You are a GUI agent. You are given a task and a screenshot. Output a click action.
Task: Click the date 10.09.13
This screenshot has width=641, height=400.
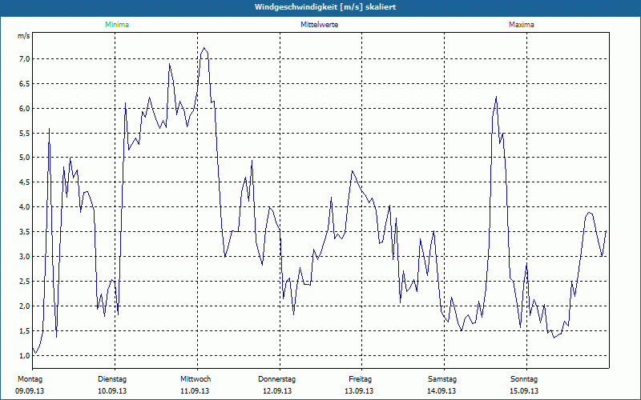(x=112, y=391)
